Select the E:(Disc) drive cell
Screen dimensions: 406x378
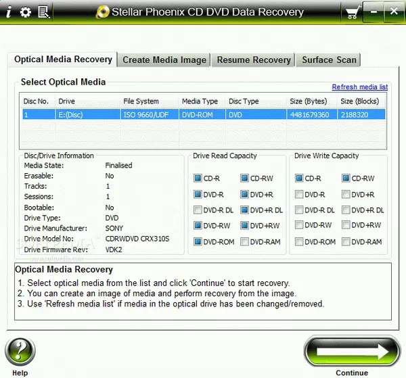point(88,114)
